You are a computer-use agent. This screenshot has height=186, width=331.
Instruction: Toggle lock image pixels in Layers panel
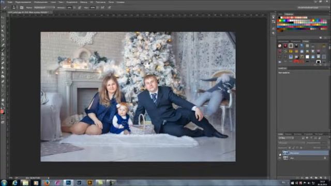point(293,148)
